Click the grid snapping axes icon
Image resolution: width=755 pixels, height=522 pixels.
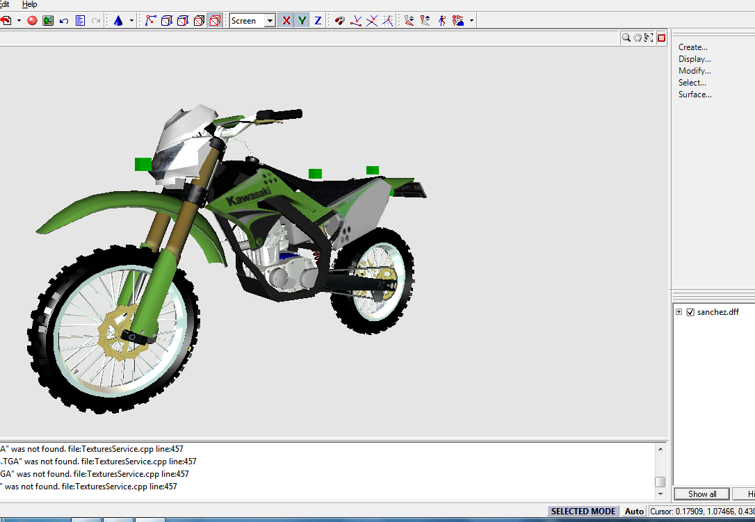[x=388, y=21]
